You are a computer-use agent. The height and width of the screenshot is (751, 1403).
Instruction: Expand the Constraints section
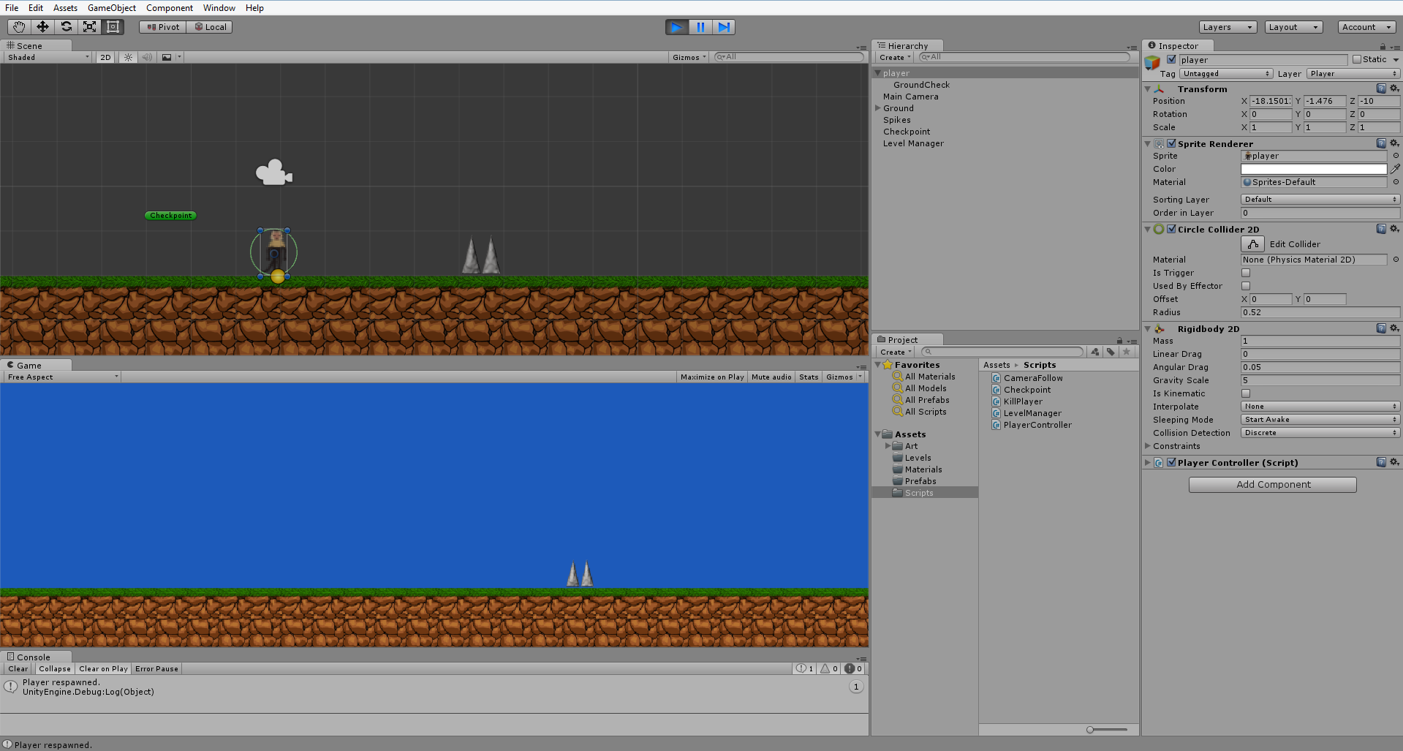click(1148, 446)
